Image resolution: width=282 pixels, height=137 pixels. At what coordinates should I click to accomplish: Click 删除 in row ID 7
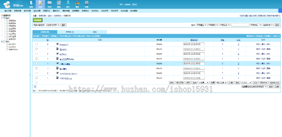[269, 49]
